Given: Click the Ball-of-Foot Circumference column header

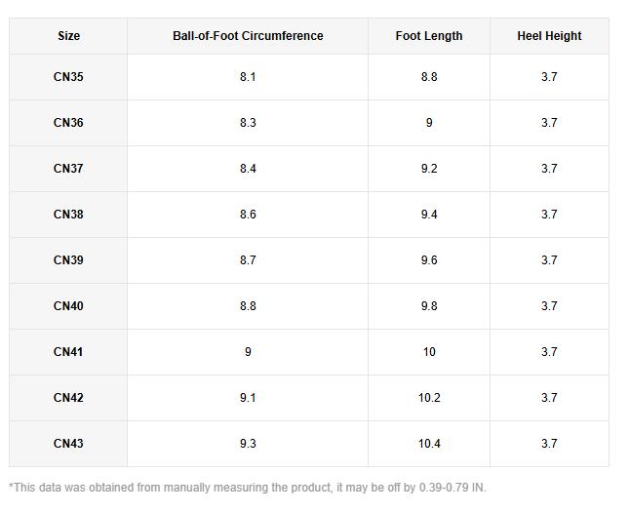Looking at the screenshot, I should click(x=248, y=36).
